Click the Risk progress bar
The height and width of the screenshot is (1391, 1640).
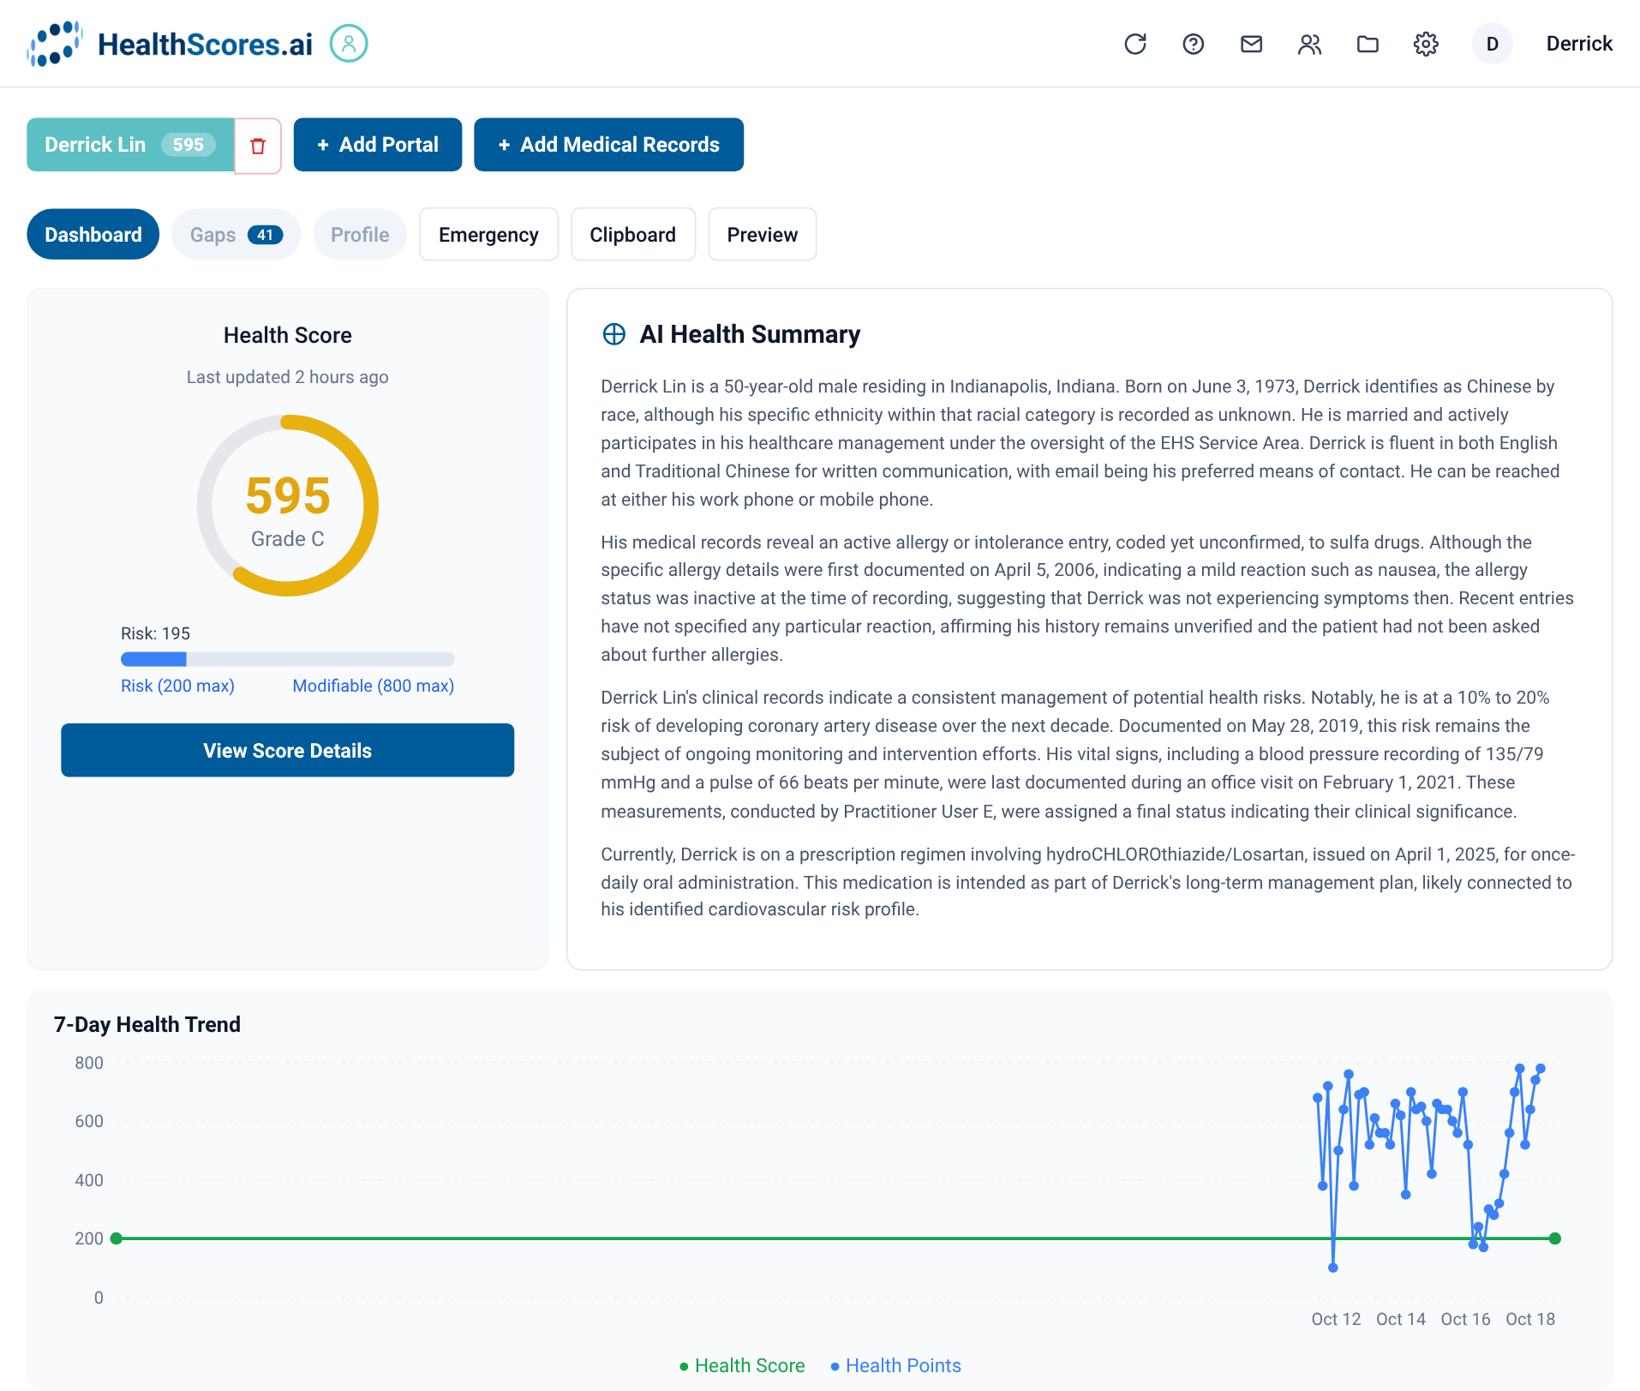(288, 659)
